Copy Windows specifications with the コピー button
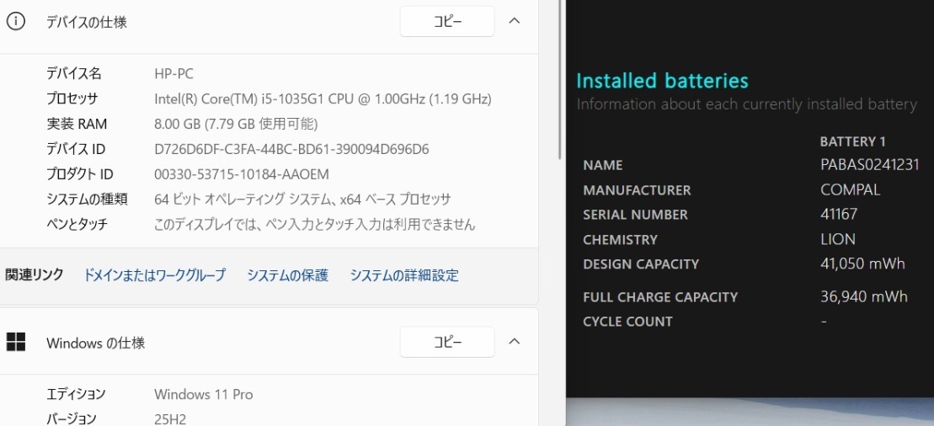 tap(446, 342)
